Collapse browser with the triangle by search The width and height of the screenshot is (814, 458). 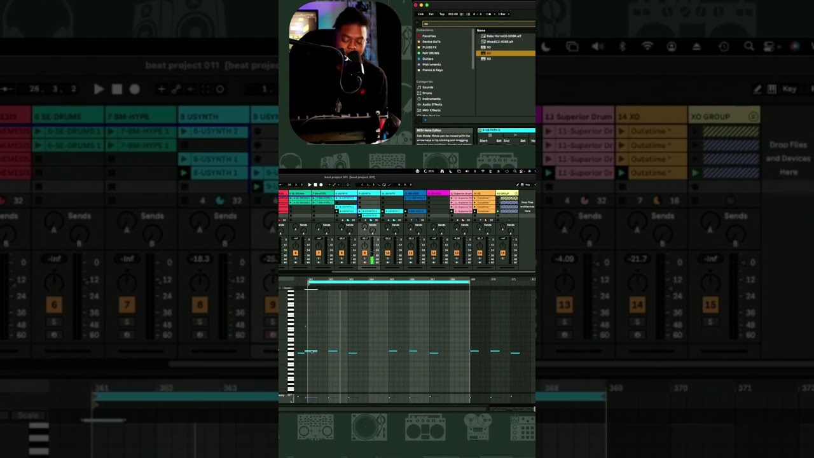tap(417, 22)
